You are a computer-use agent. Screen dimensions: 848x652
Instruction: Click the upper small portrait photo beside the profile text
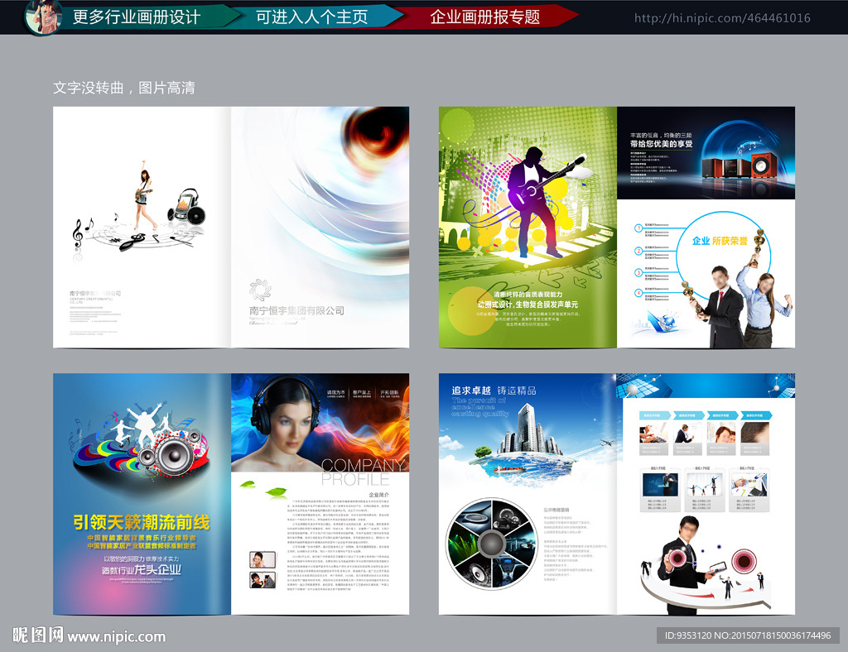click(263, 559)
